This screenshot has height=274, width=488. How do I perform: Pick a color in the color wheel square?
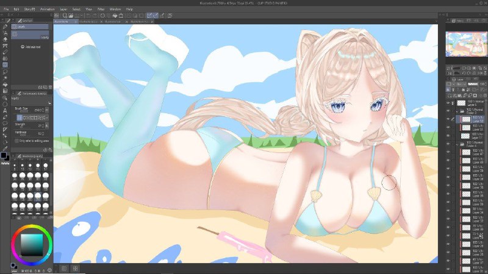pos(32,245)
